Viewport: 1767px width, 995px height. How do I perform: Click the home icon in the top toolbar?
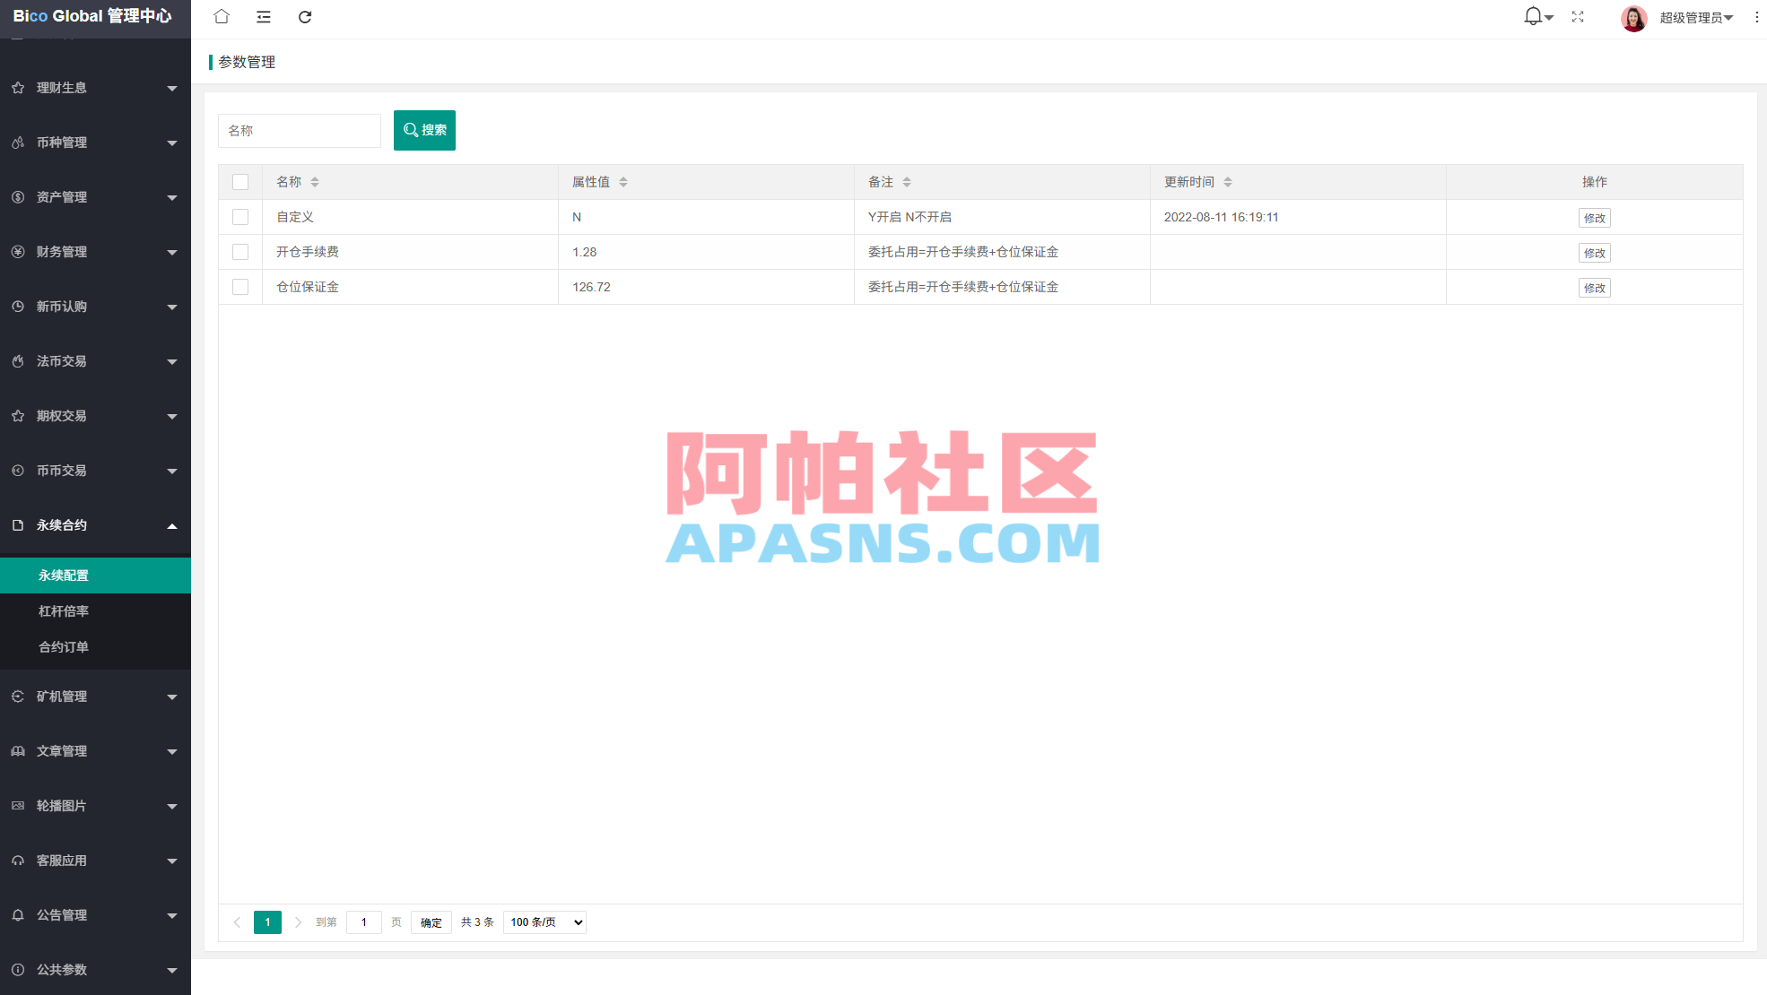pos(221,16)
